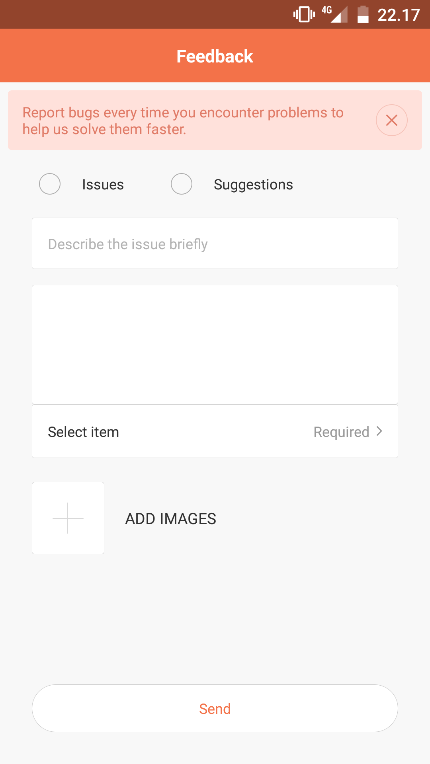Tap the chevron arrow next to Required
The width and height of the screenshot is (430, 764).
coord(379,431)
